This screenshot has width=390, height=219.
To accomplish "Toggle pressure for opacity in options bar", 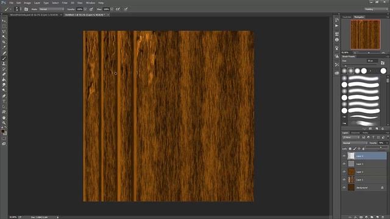I will pos(91,9).
